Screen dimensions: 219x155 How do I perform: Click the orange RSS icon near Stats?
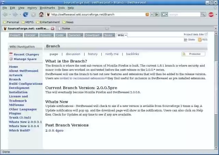(200, 40)
